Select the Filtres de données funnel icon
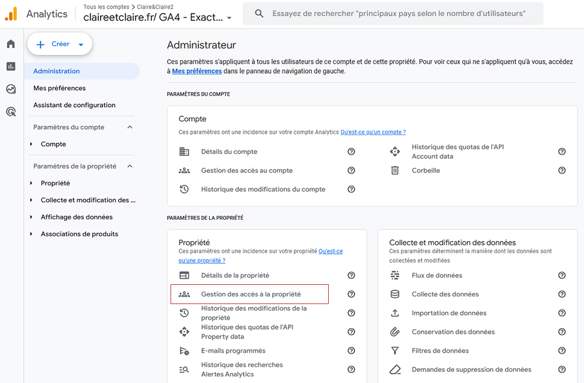This screenshot has height=383, width=584. (x=395, y=350)
